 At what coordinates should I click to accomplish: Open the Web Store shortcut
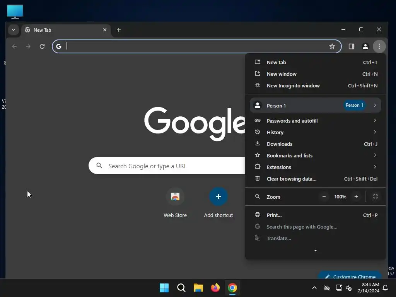click(175, 203)
